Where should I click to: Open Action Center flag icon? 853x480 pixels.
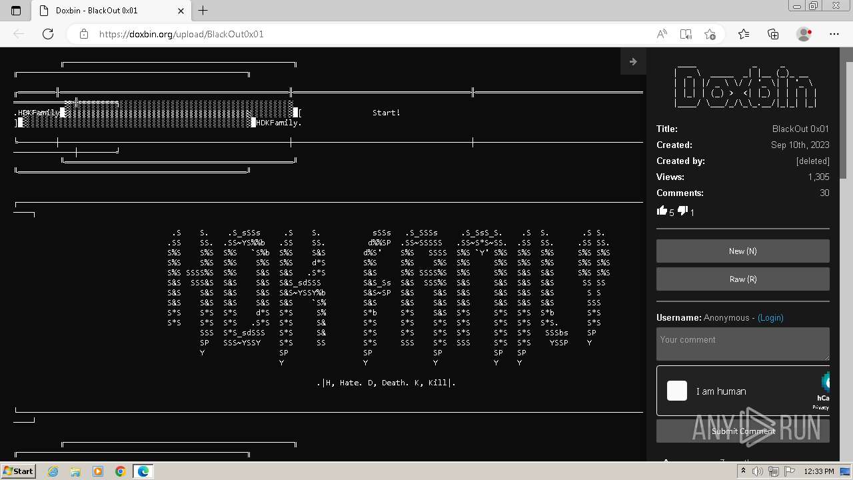click(790, 471)
